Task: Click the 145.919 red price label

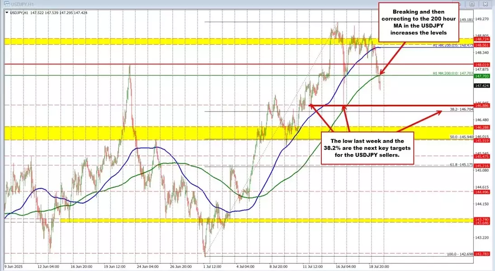Action: [482, 140]
